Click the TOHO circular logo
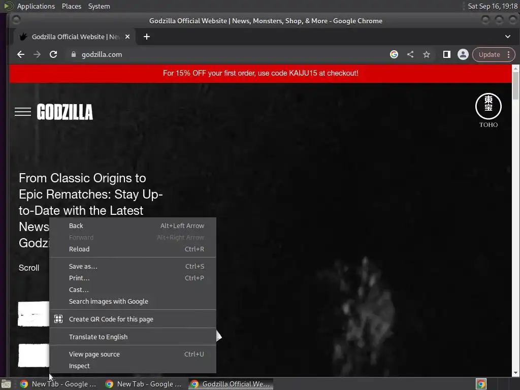 (x=489, y=106)
